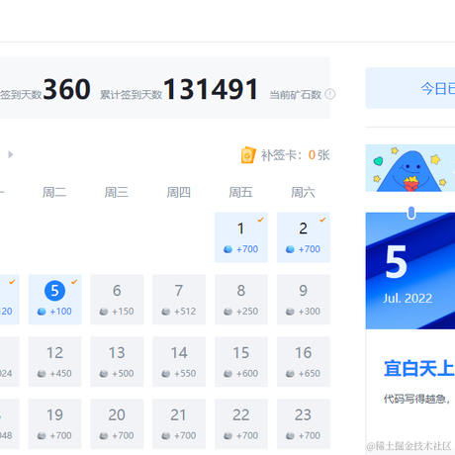
Task: Click the orange checkmark on day 1
Action: click(x=260, y=220)
